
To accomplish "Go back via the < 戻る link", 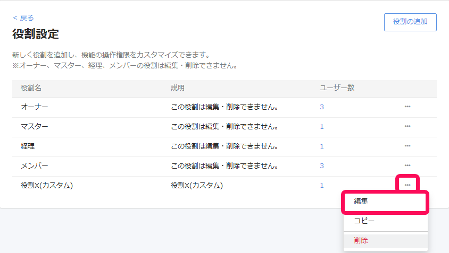I will tap(23, 18).
